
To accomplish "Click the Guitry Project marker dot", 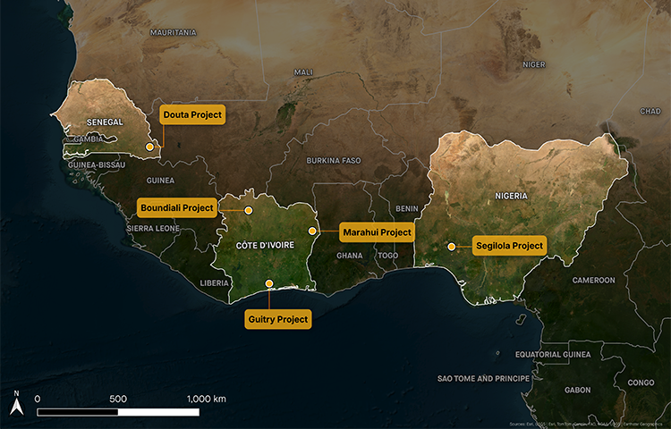I will click(x=270, y=284).
